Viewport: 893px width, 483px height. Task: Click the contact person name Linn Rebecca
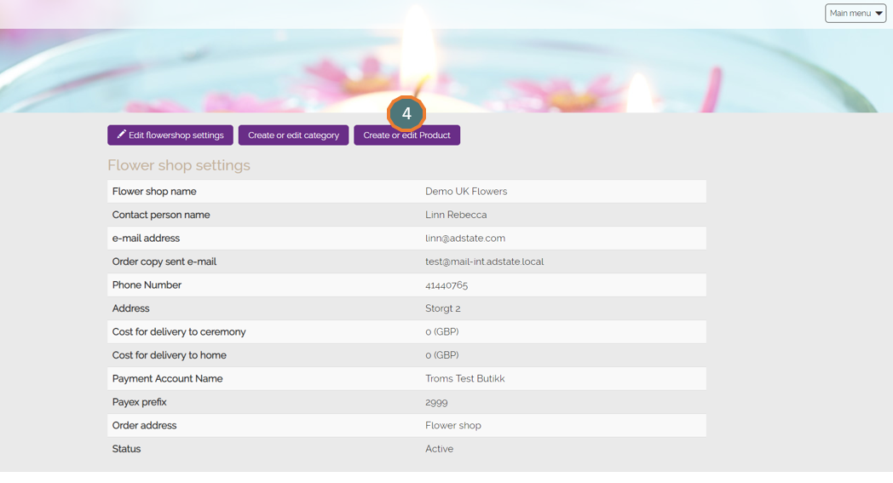tap(456, 215)
